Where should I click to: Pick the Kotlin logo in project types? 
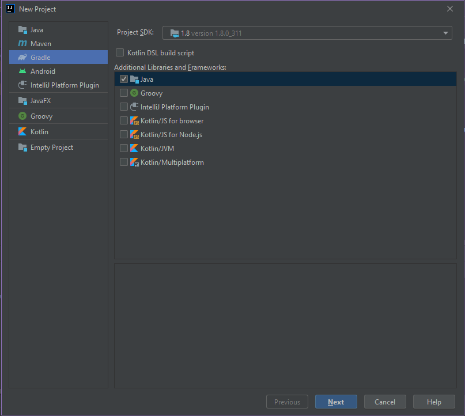(22, 131)
